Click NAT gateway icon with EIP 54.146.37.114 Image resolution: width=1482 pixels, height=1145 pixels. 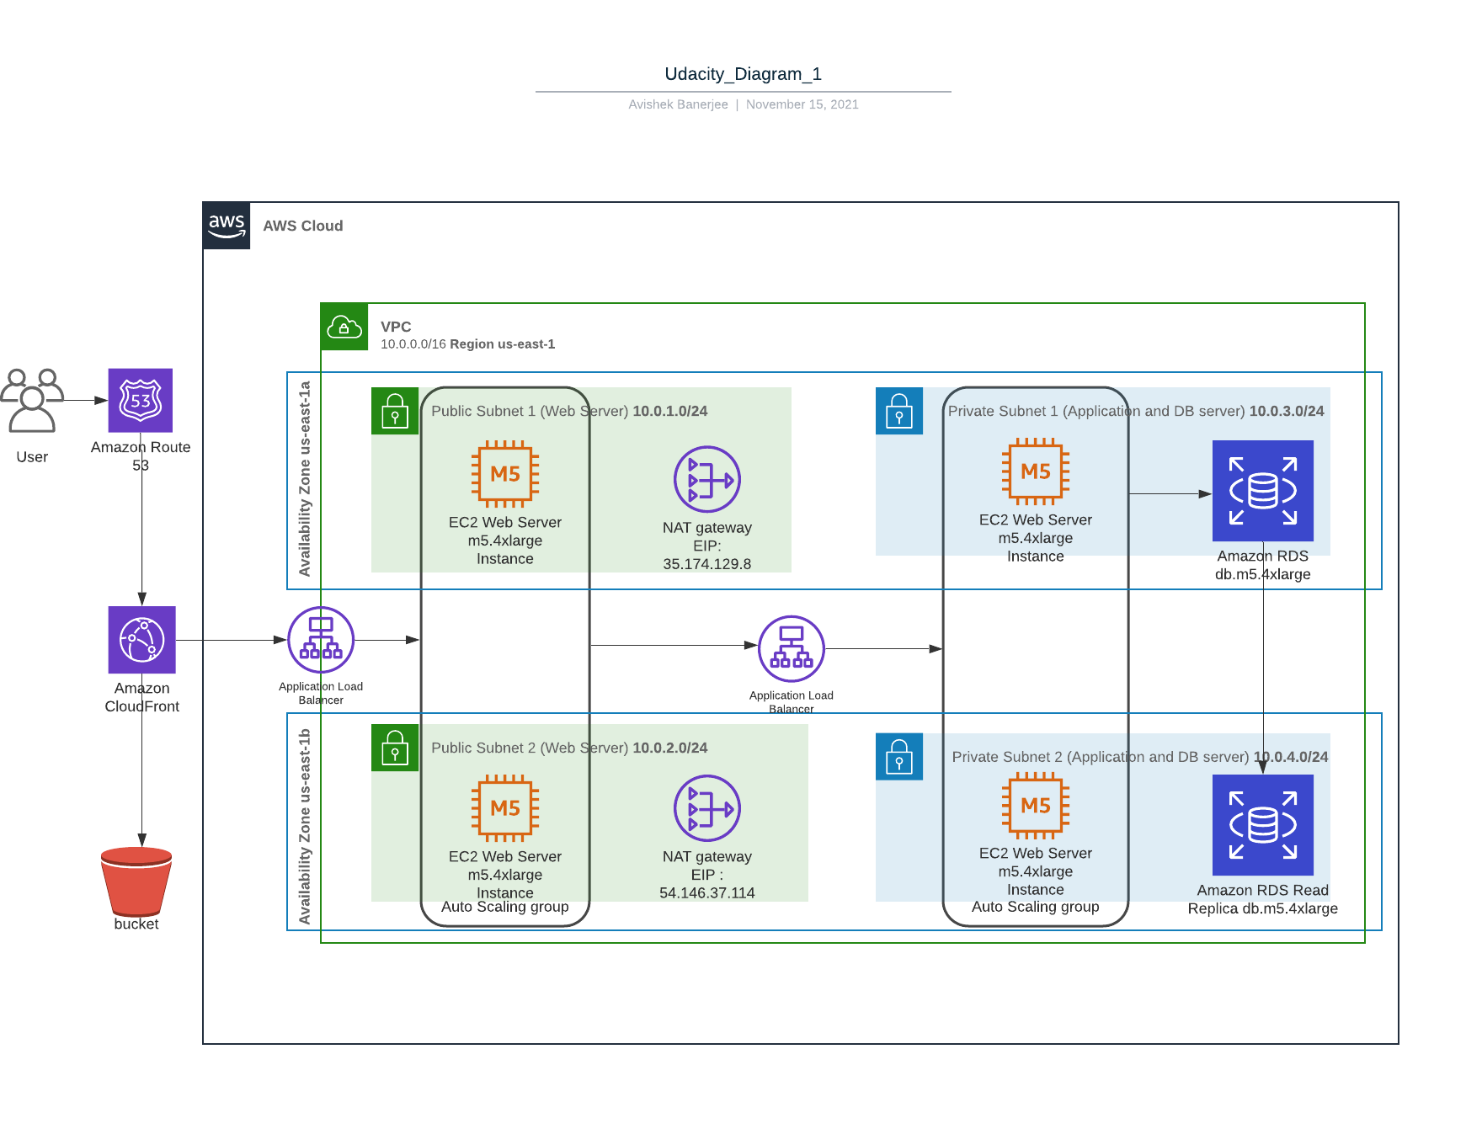[x=707, y=808]
